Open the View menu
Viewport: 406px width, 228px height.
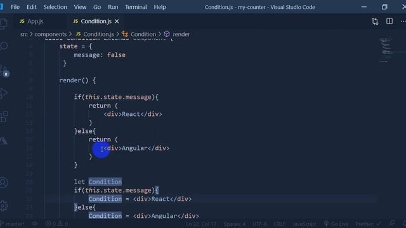[x=80, y=7]
